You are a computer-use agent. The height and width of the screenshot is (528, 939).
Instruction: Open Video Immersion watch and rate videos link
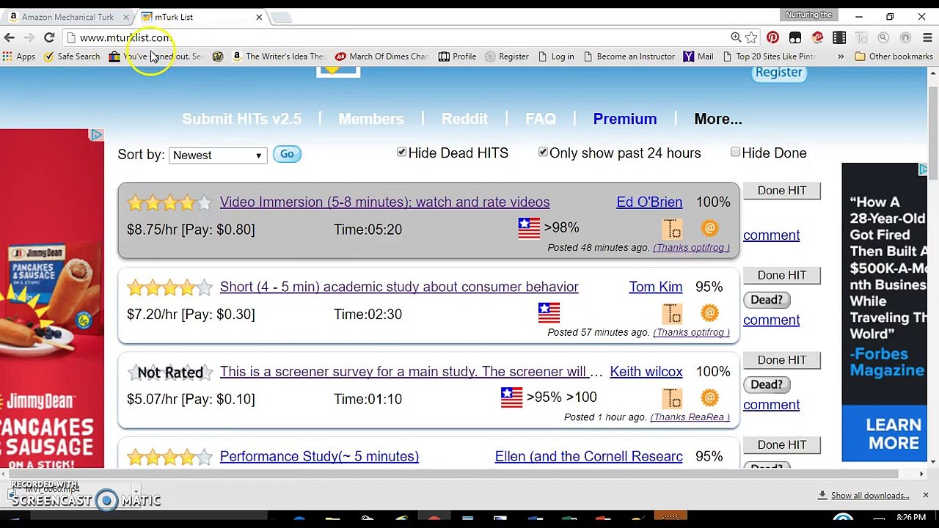(384, 202)
